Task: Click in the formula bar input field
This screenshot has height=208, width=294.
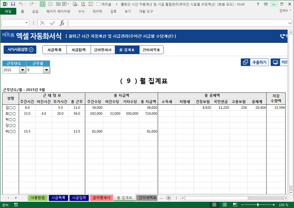Action: pyautogui.click(x=173, y=23)
